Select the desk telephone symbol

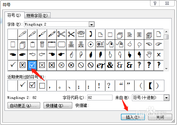pyautogui.click(x=81, y=34)
